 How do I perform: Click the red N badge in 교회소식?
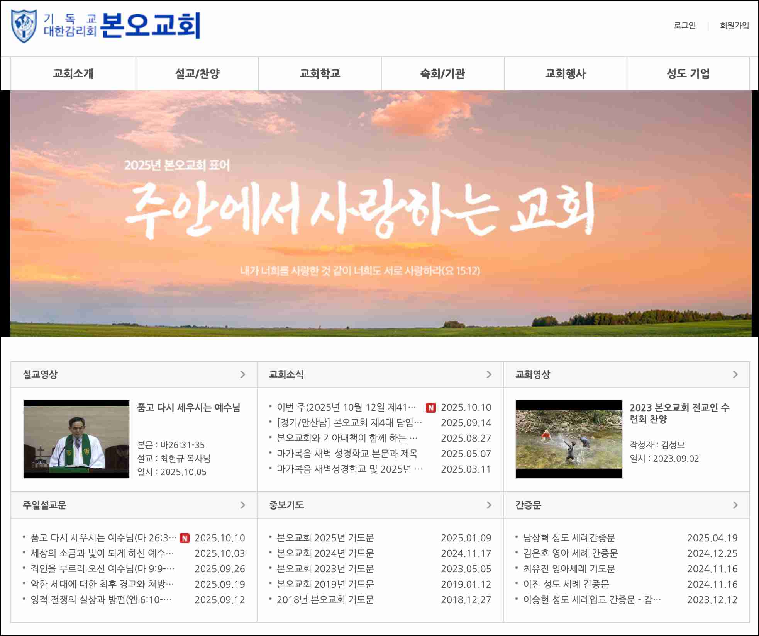tap(430, 408)
